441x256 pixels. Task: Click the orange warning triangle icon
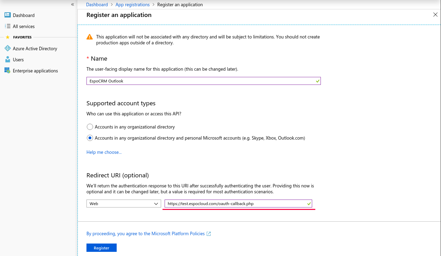(90, 37)
